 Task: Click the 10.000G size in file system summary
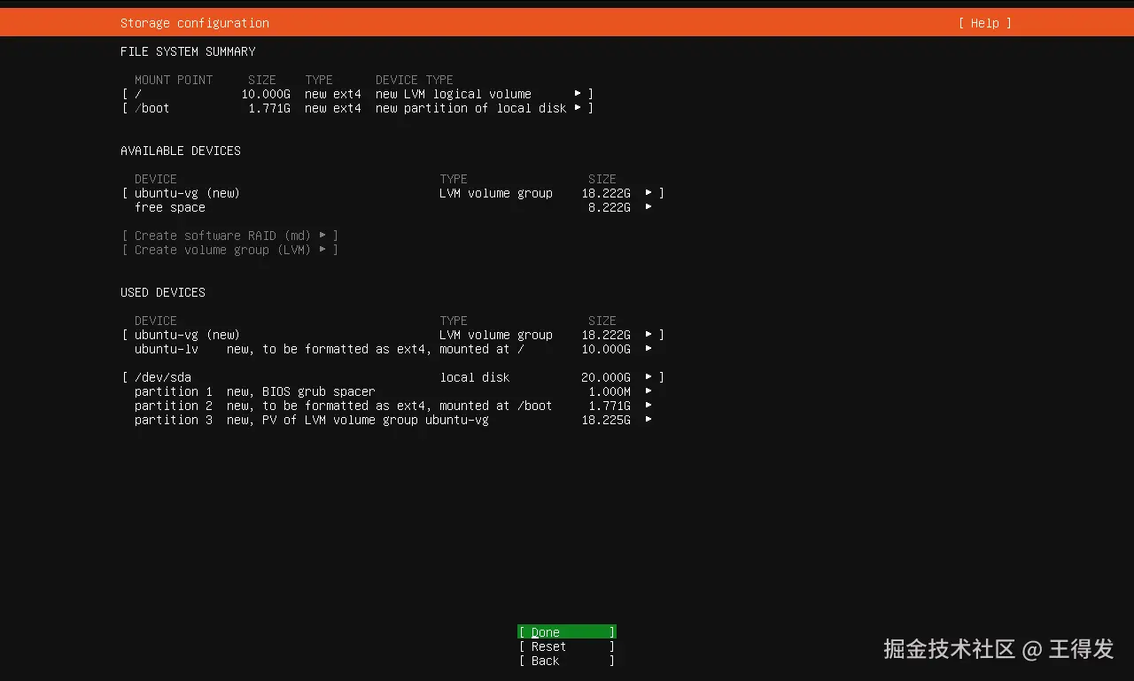[x=266, y=94]
